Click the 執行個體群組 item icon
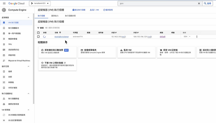Viewport: 216px width, 123px height. tap(4, 99)
